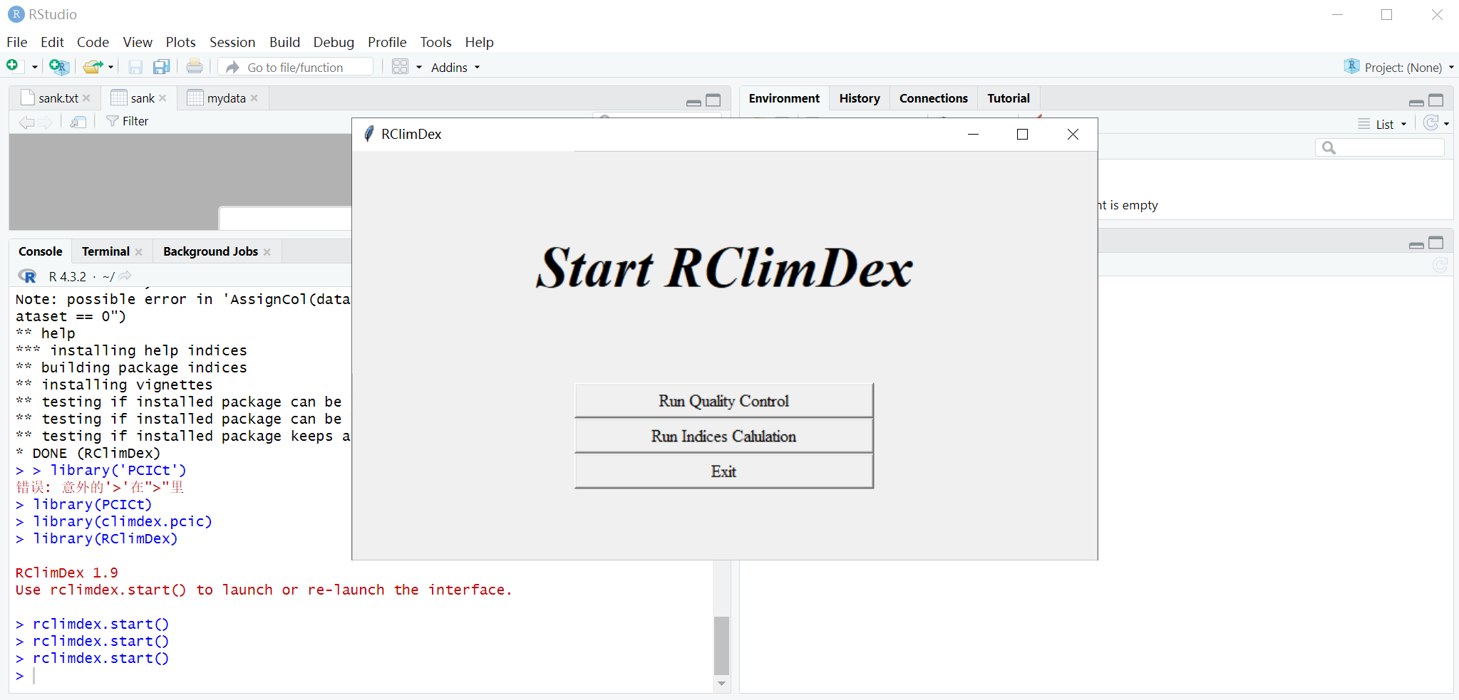Click the console vertical scrollbar thumb
This screenshot has height=700, width=1459.
pyautogui.click(x=721, y=645)
